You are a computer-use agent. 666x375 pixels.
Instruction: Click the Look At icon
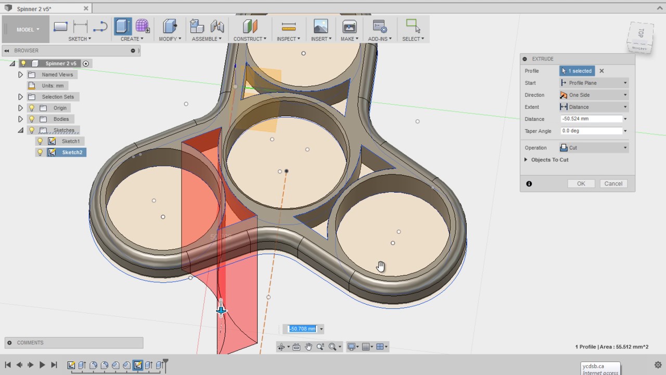point(297,347)
